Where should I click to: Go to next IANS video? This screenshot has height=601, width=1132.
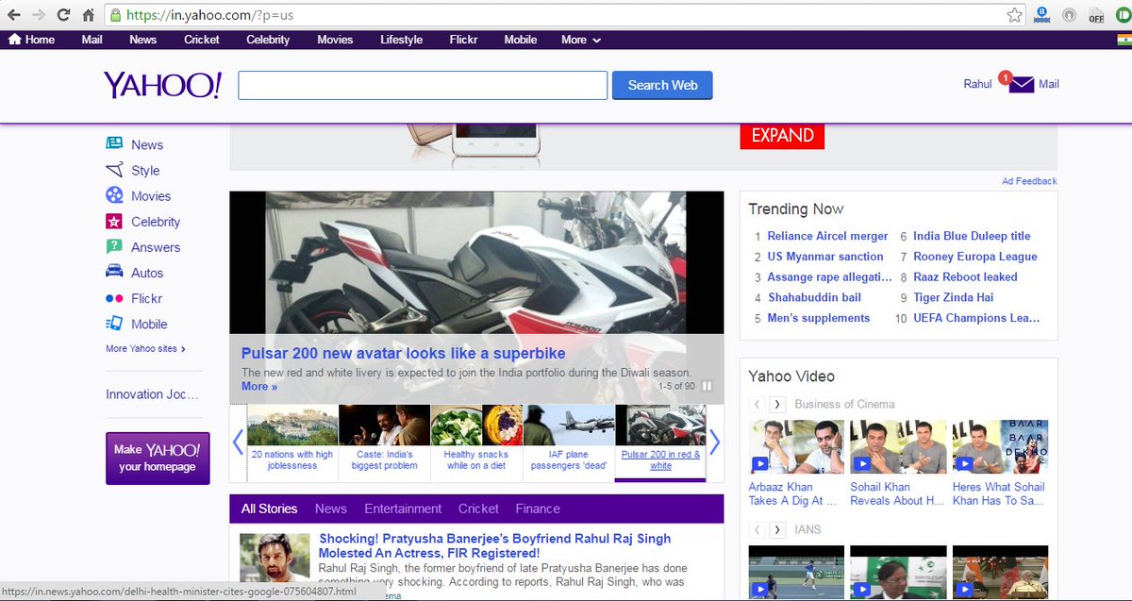click(x=776, y=529)
